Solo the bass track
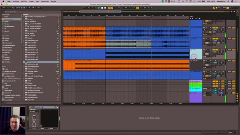Screen dimensions: 240x135 tap(220, 50)
